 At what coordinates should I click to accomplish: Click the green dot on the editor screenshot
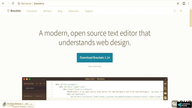pos(30,79)
